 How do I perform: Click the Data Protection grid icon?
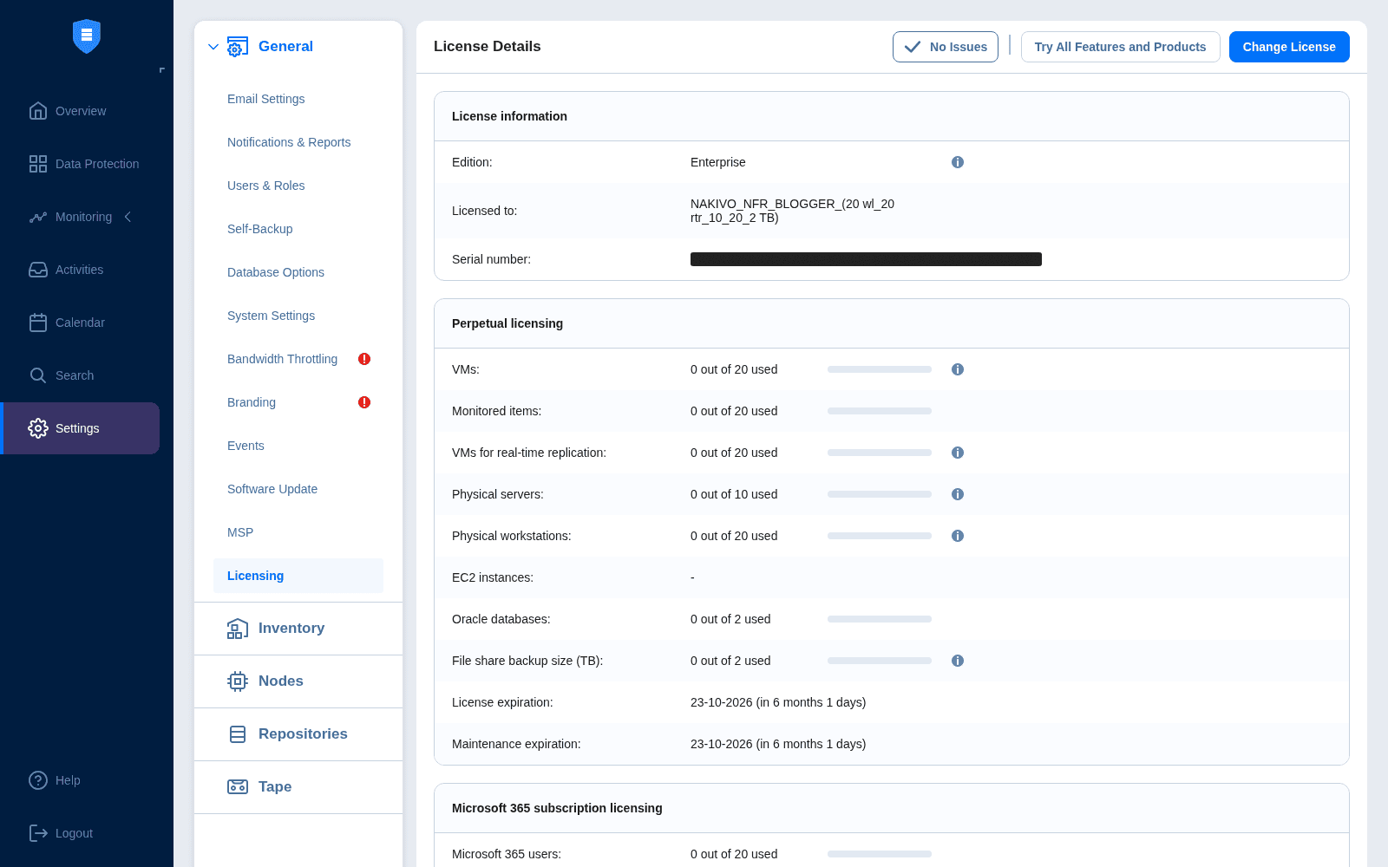(38, 164)
